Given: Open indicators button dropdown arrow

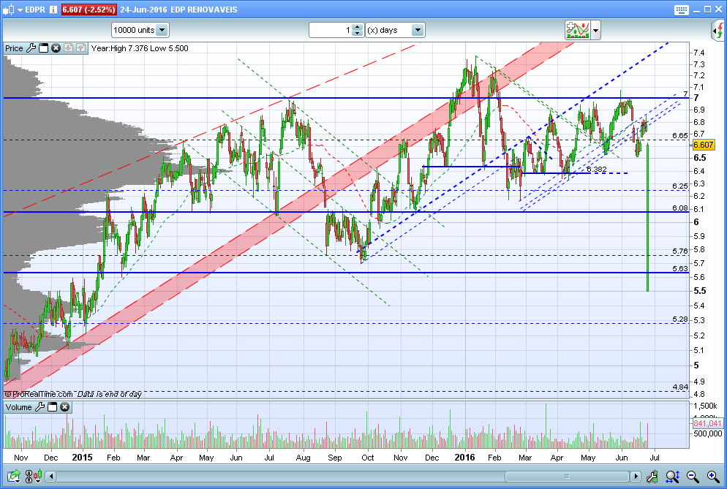Looking at the screenshot, I should tap(596, 31).
